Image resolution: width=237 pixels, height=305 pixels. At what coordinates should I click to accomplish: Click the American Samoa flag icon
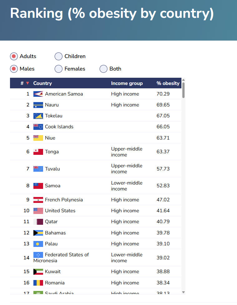pos(38,94)
